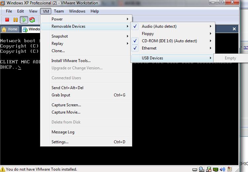
Task: Select Send Ctrl+Alt+Del
Action: click(86, 88)
